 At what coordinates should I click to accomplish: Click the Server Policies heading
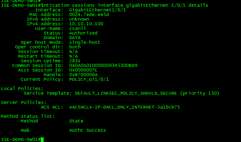click(x=24, y=102)
